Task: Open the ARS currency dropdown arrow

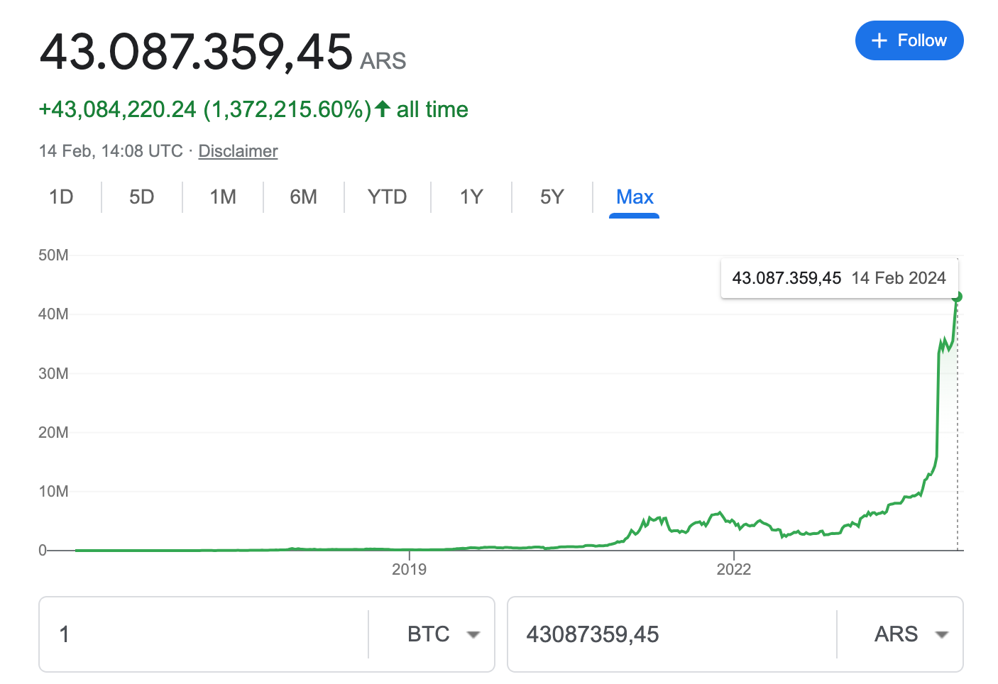Action: pos(941,634)
